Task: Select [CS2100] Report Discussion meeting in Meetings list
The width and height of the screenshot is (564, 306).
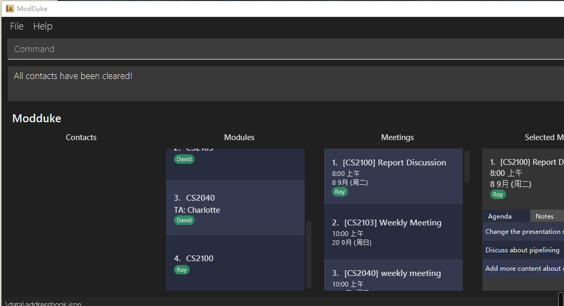Action: point(393,176)
